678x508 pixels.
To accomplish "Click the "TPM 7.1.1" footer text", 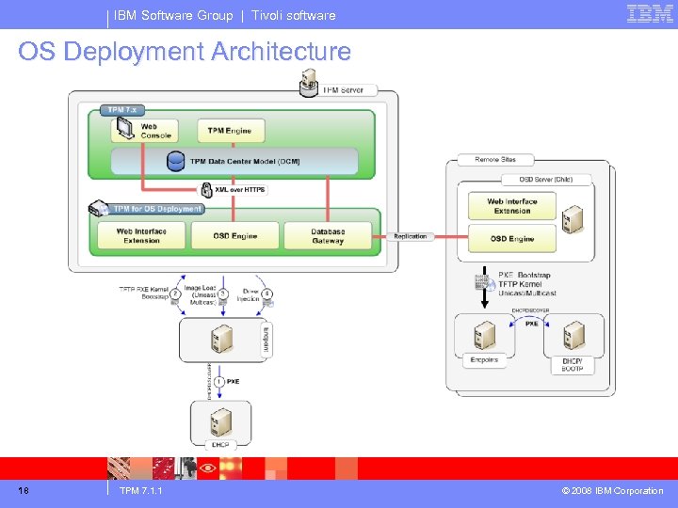I will pos(141,491).
